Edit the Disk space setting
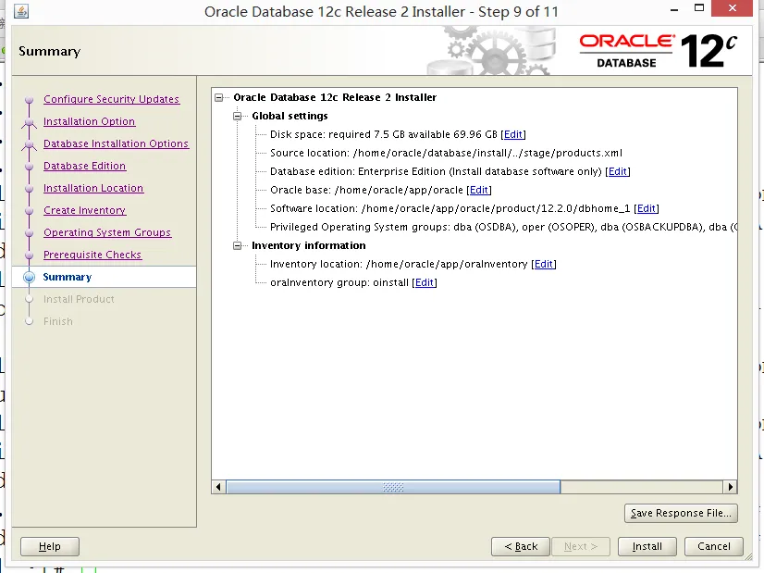Screen dimensions: 764x573 513,134
